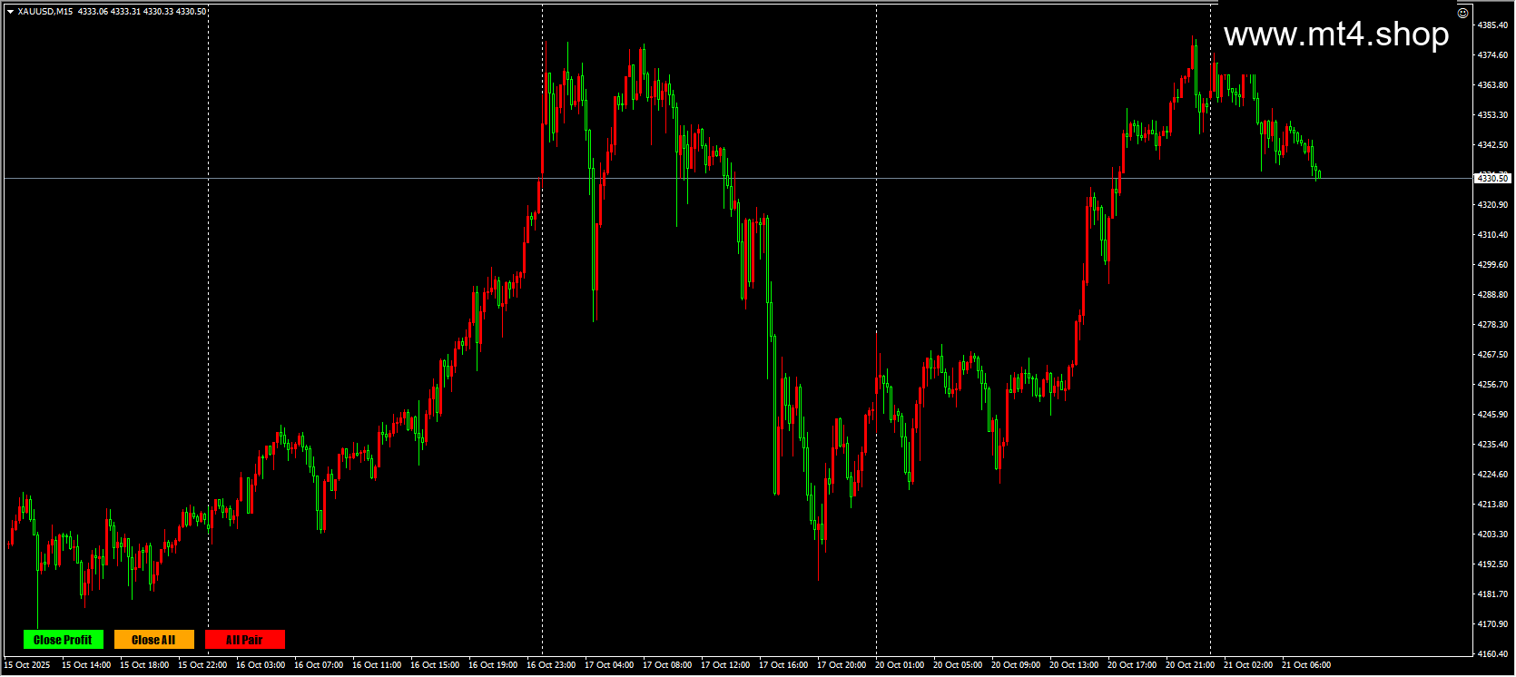Click the XAUUSD,M15 chart title text
This screenshot has width=1516, height=677.
(45, 12)
